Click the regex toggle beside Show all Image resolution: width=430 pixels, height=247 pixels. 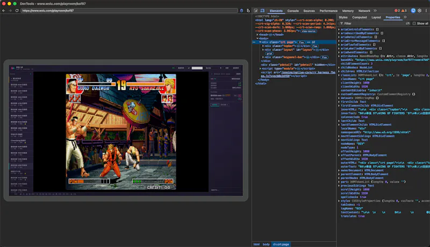(408, 24)
